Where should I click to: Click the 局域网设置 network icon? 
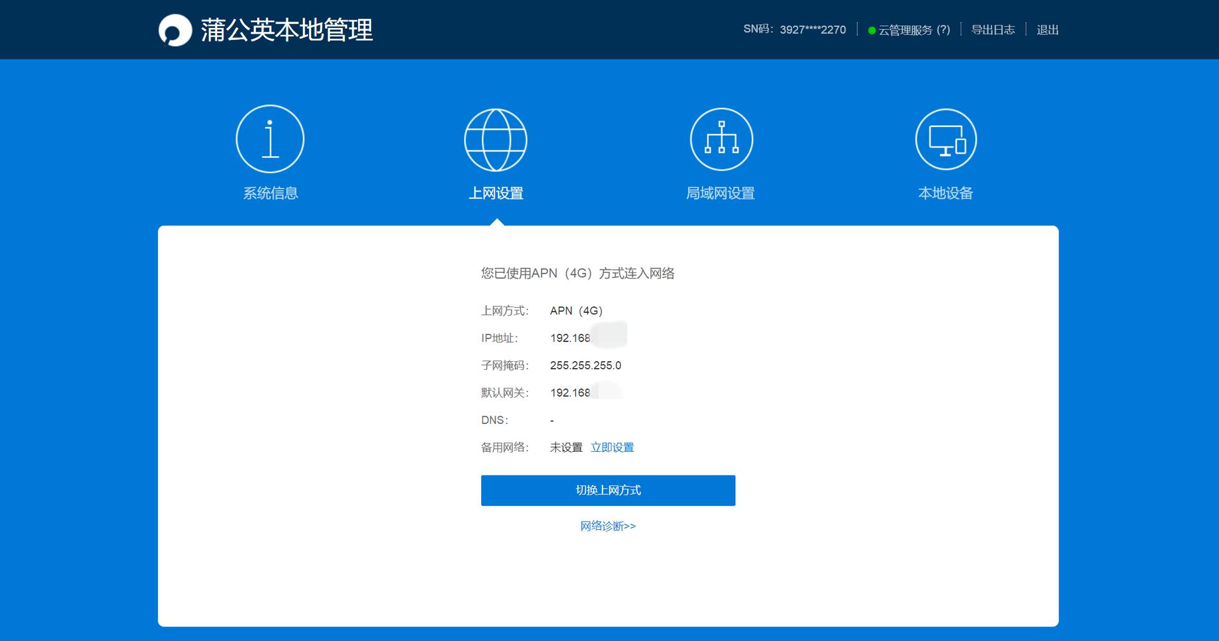pos(721,138)
